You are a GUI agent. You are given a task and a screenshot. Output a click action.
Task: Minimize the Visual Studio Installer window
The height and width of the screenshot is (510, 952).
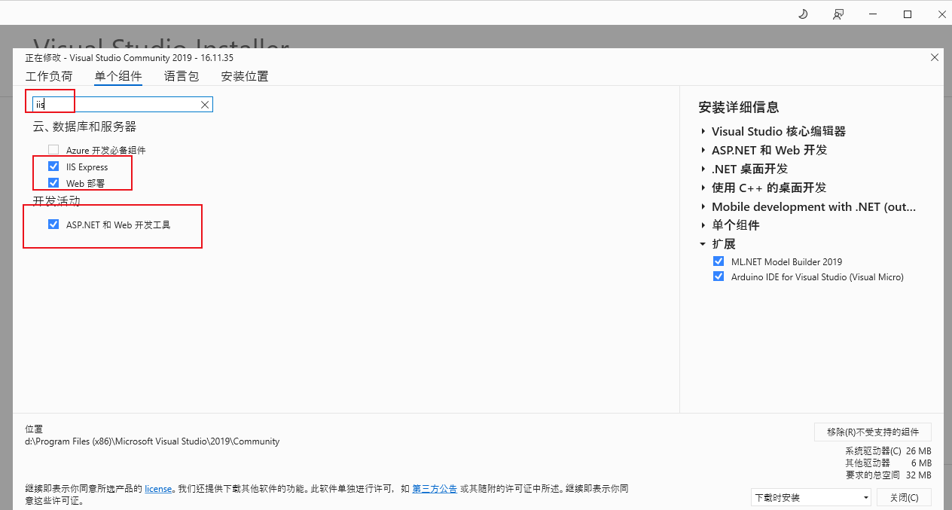point(873,14)
